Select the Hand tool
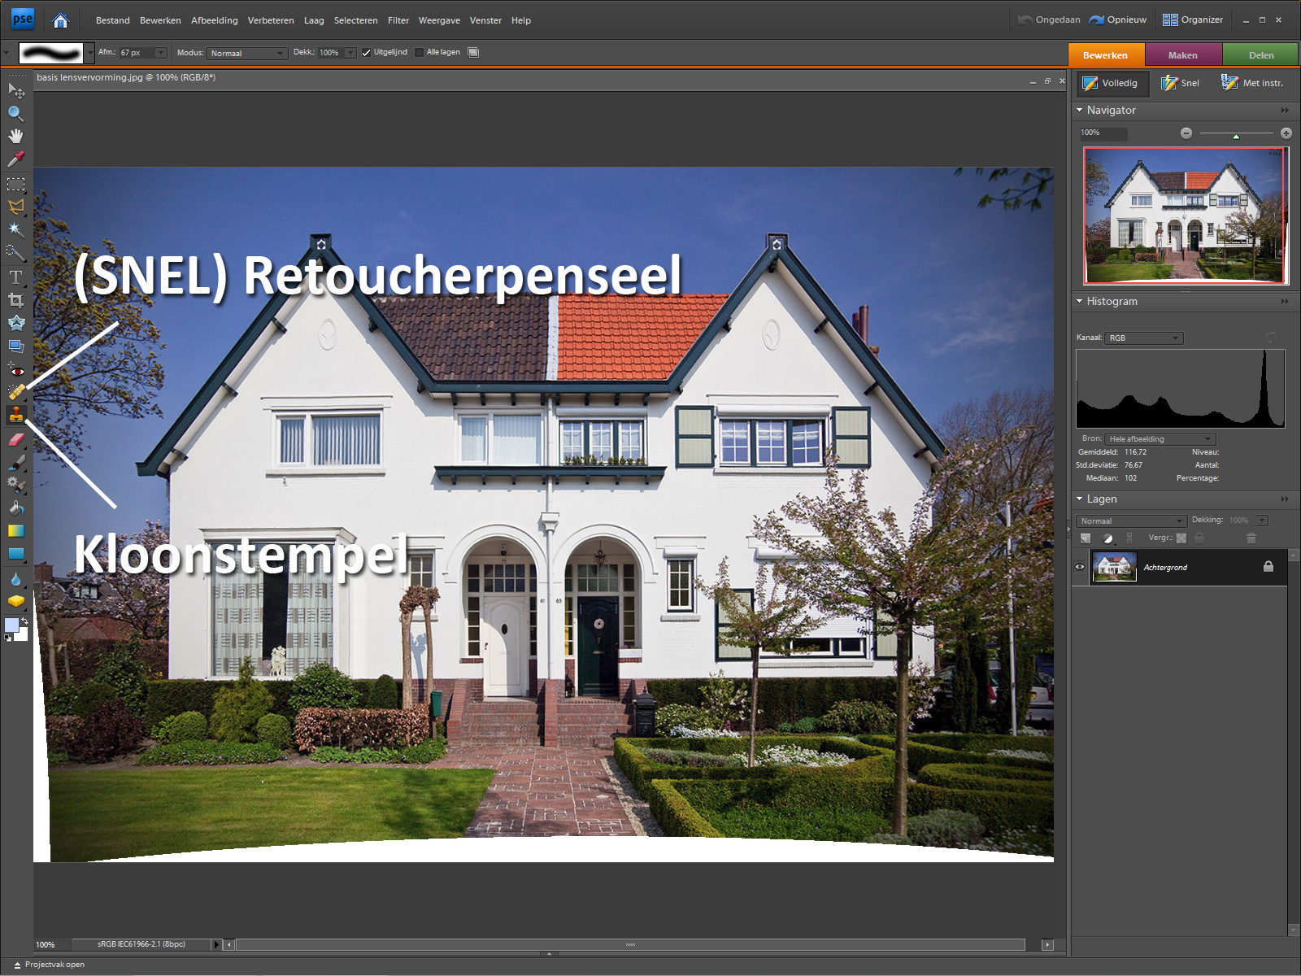Screen dimensions: 1301x976 pyautogui.click(x=15, y=136)
